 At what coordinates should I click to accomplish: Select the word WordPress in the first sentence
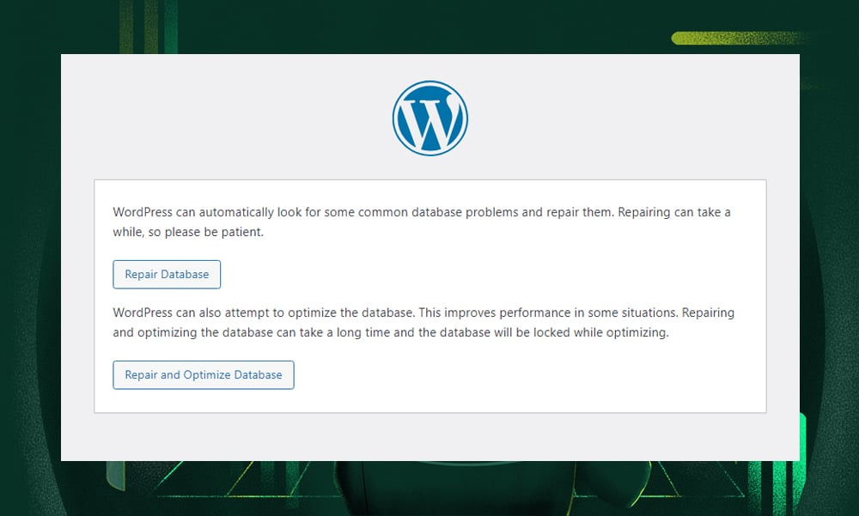pos(143,212)
